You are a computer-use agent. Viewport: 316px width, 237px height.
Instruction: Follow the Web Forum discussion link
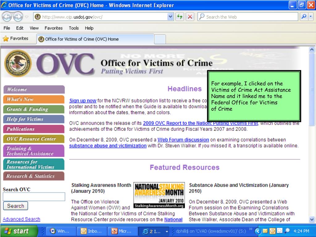pyautogui.click(x=183, y=140)
